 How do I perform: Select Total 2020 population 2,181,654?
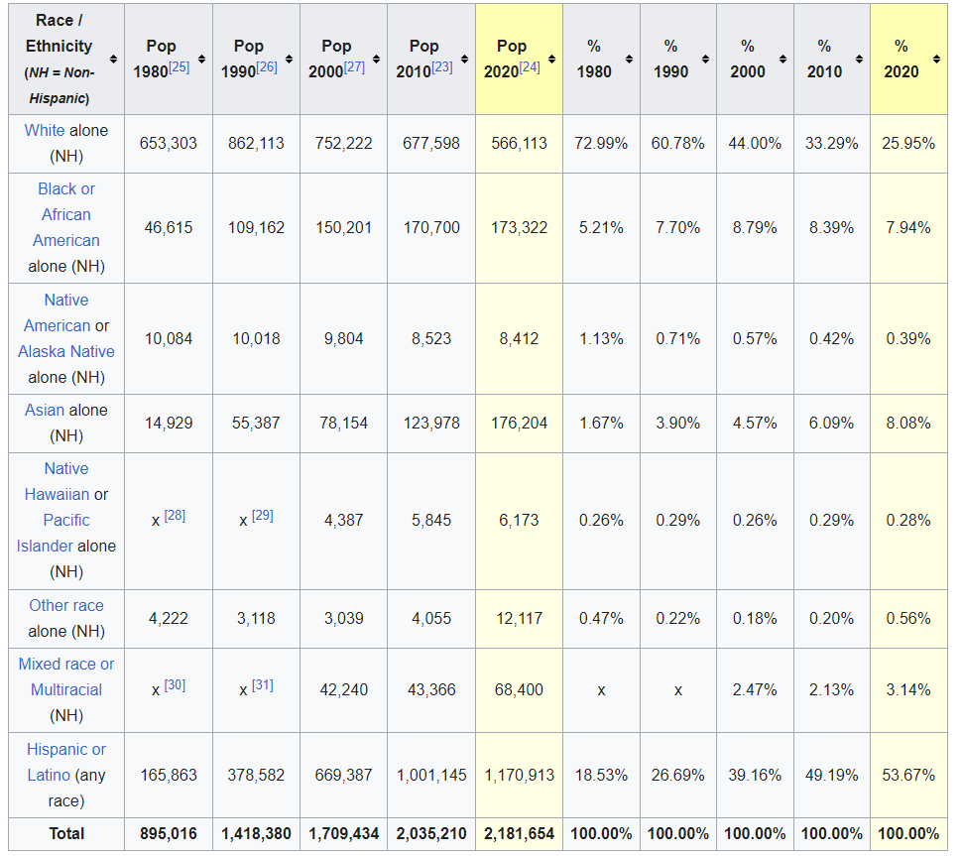tap(519, 834)
